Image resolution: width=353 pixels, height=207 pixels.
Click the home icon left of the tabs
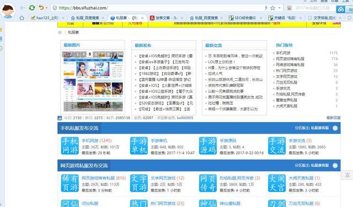22,18
